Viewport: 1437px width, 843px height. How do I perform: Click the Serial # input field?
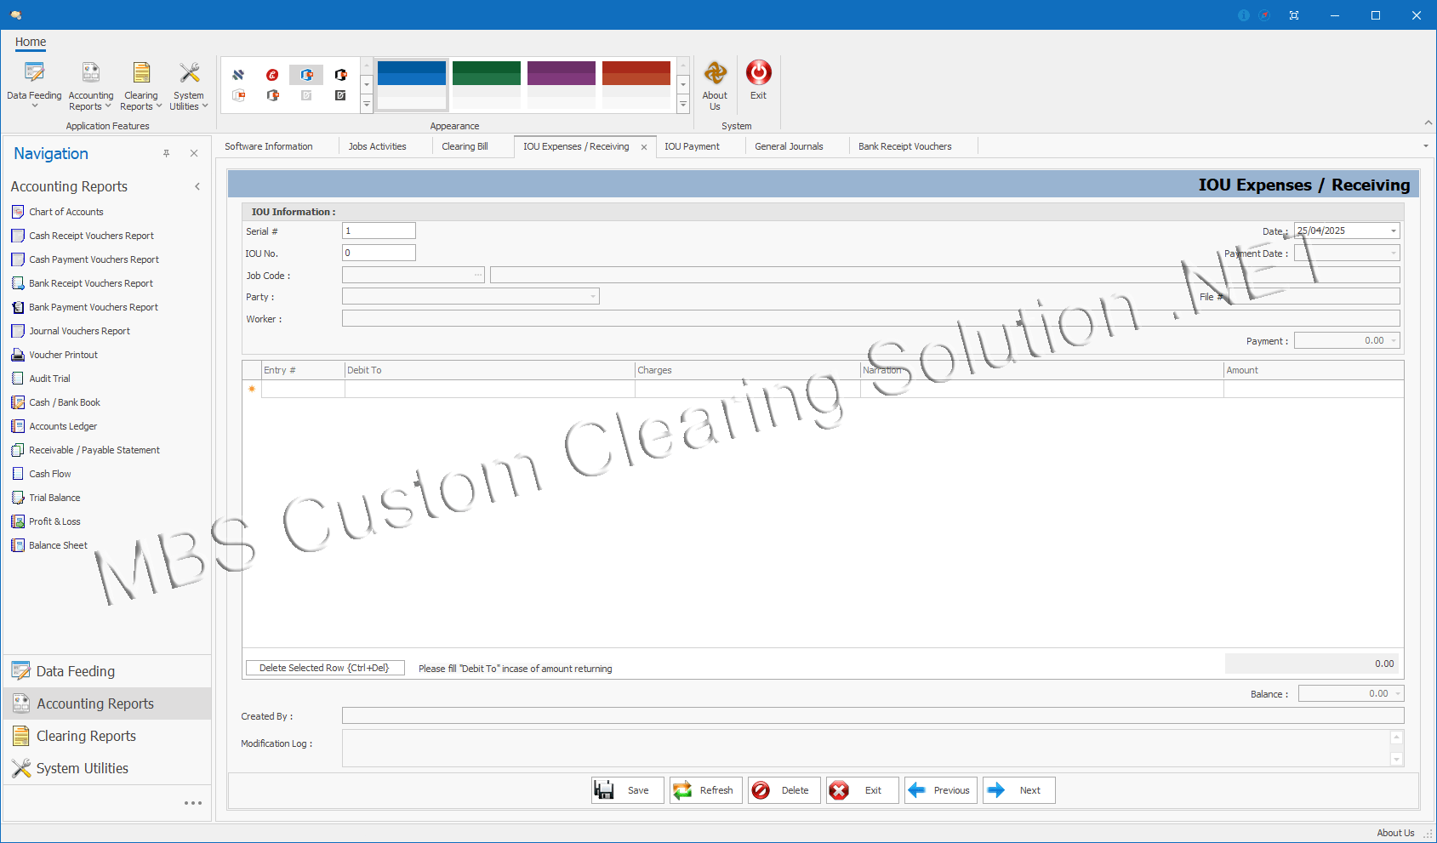click(379, 231)
